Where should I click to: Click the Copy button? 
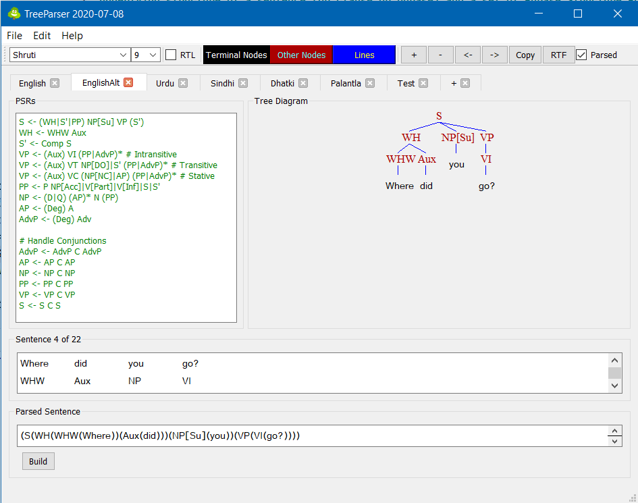pyautogui.click(x=525, y=55)
